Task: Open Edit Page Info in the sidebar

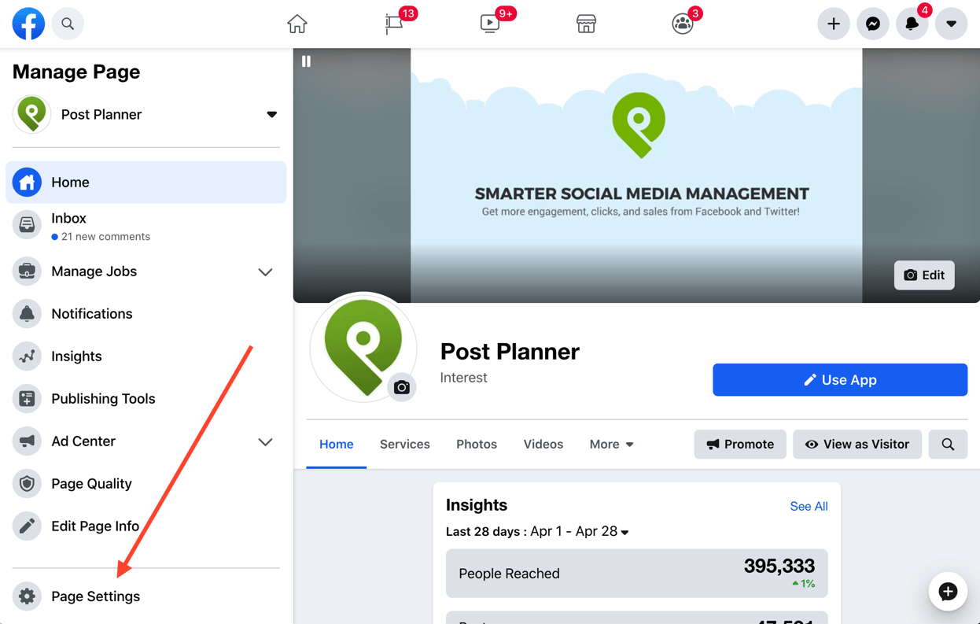Action: (146, 526)
